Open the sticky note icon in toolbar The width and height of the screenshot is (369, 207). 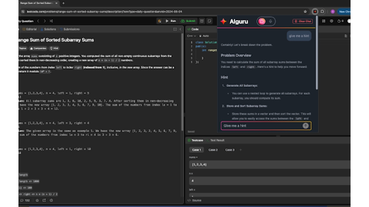pos(210,21)
